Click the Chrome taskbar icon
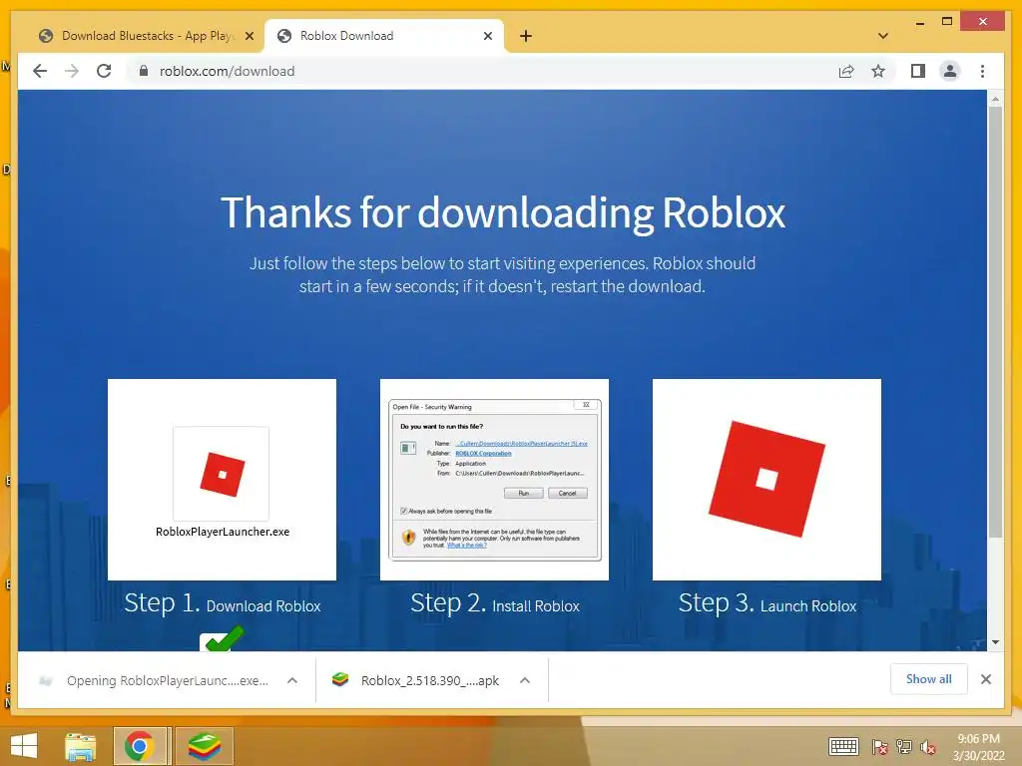The width and height of the screenshot is (1022, 766). pos(140,746)
